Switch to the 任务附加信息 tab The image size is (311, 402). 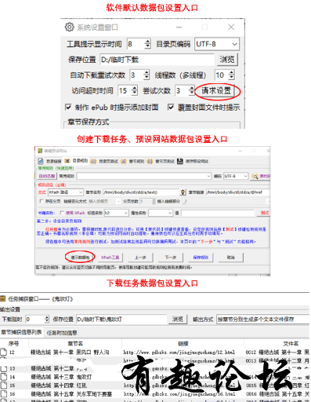pos(62,333)
